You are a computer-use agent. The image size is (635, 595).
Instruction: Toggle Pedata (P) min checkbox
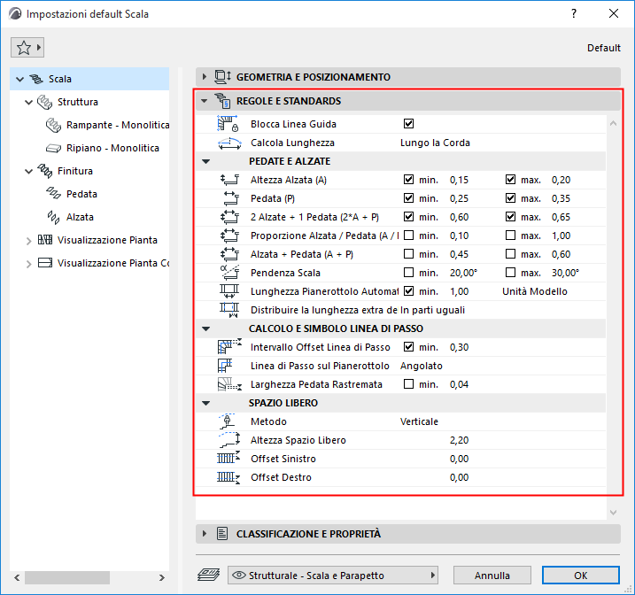pos(408,198)
